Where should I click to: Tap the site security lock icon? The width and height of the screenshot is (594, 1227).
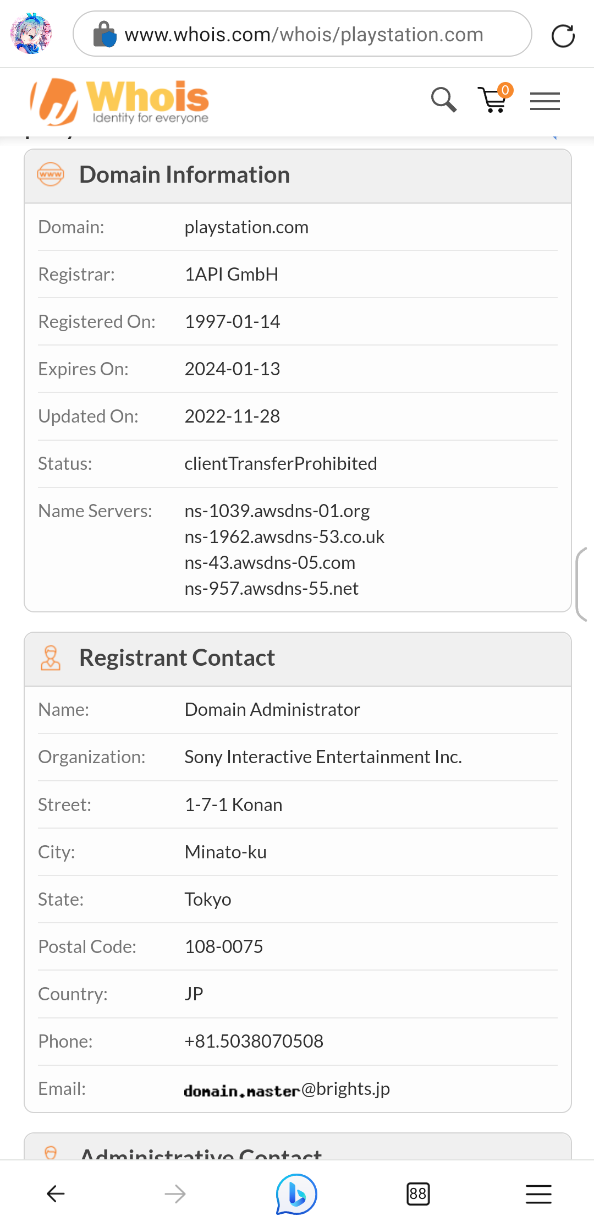point(105,34)
